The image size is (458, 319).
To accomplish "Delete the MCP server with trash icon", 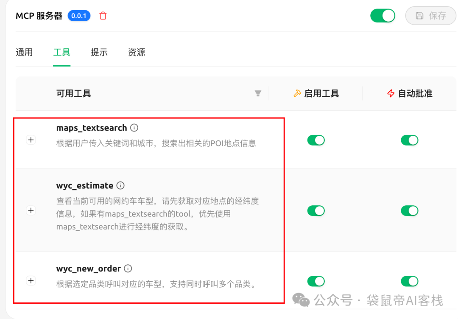I will tap(103, 16).
